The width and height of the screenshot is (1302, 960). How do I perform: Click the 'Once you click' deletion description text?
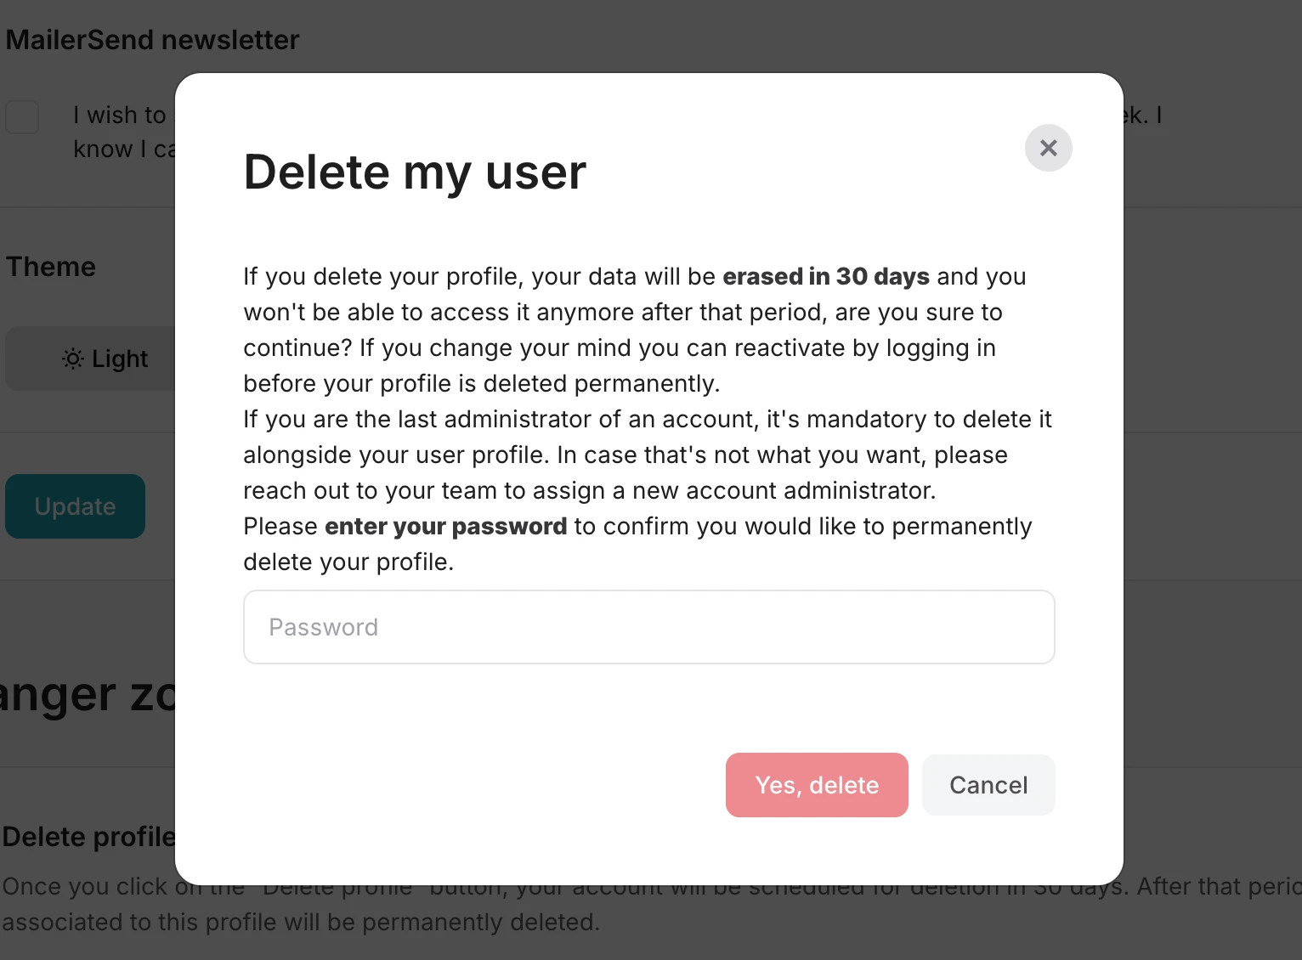tap(85, 887)
